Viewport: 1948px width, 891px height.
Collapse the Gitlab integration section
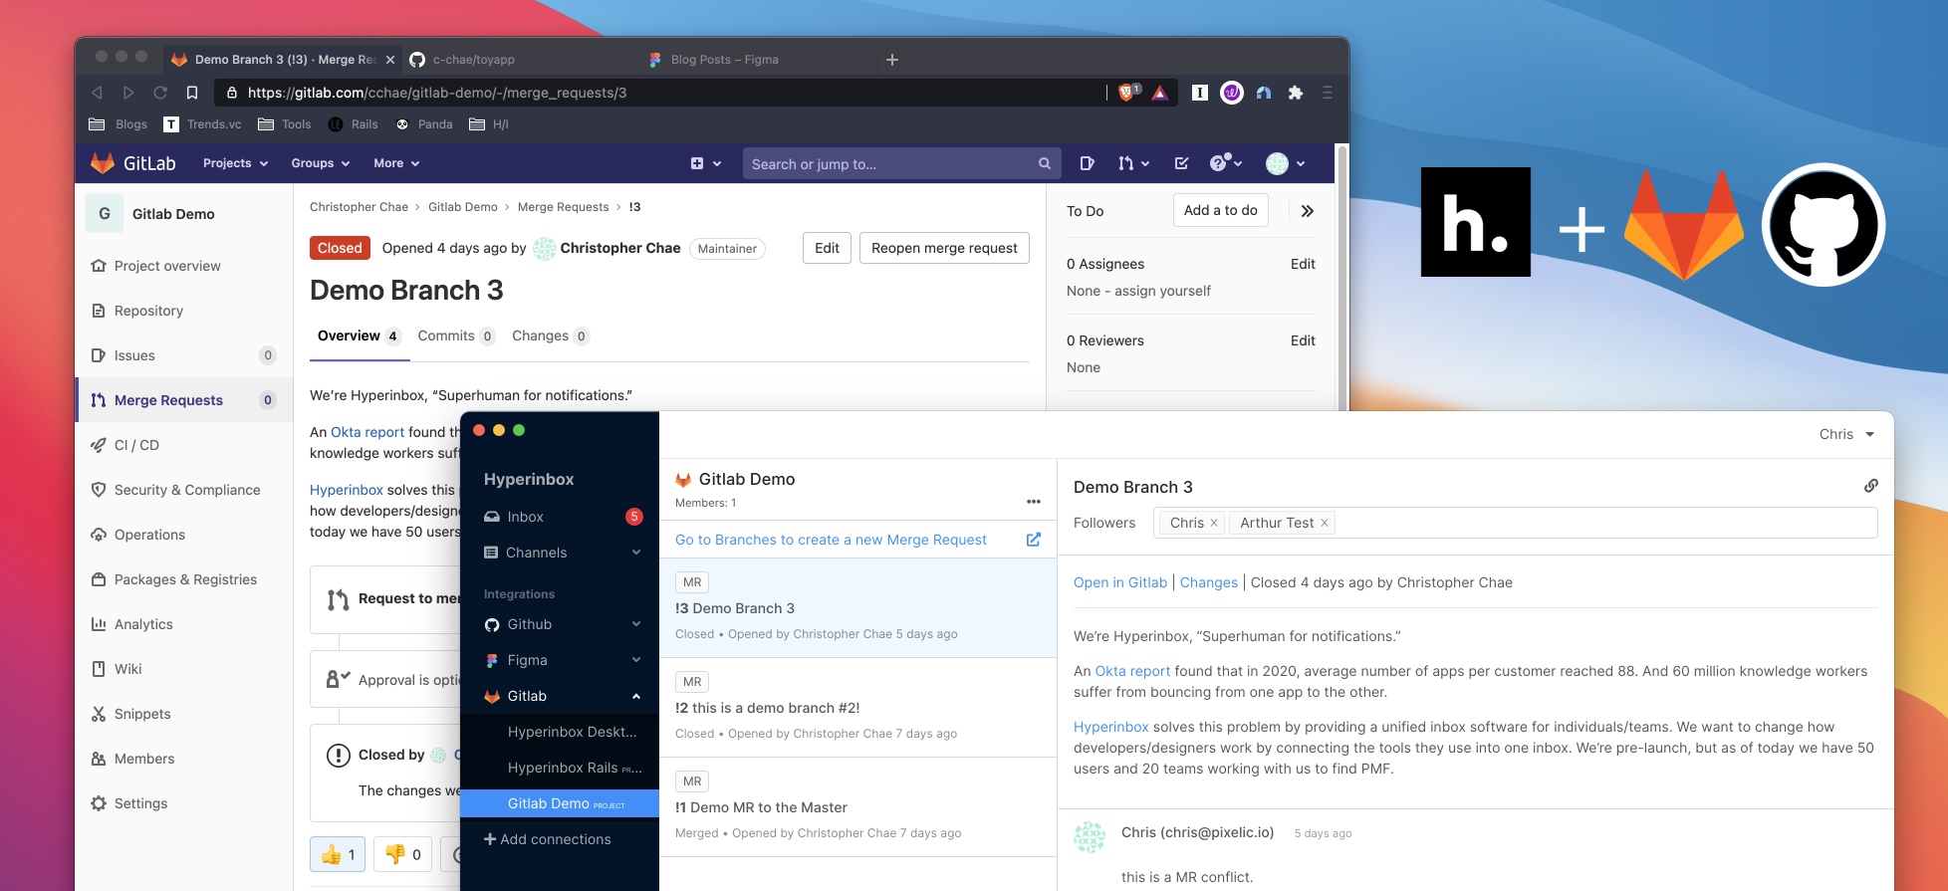pos(635,696)
